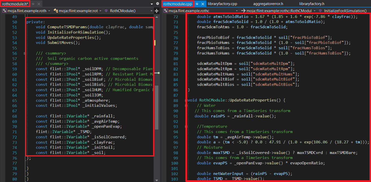Open the left pane's active files dropdown arrow
The image size is (371, 182).
coord(152,4)
